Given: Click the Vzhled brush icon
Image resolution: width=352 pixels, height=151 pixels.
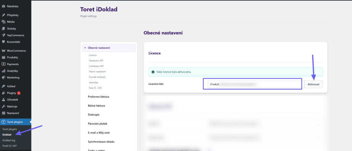Looking at the screenshot, I should pyautogui.click(x=3, y=86).
